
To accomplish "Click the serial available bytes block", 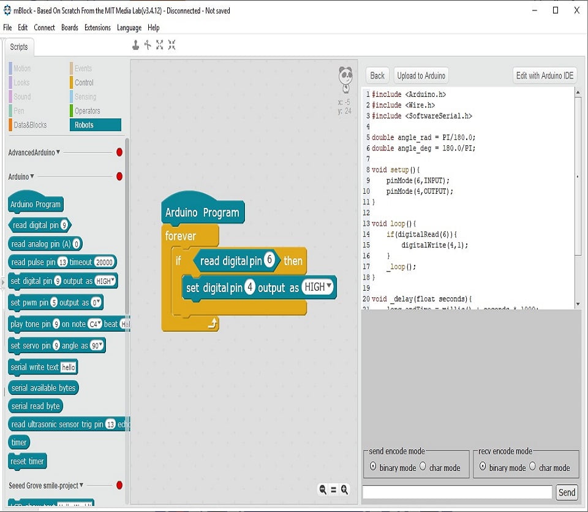I will [43, 388].
